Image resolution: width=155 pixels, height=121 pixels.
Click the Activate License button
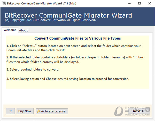[52, 111]
